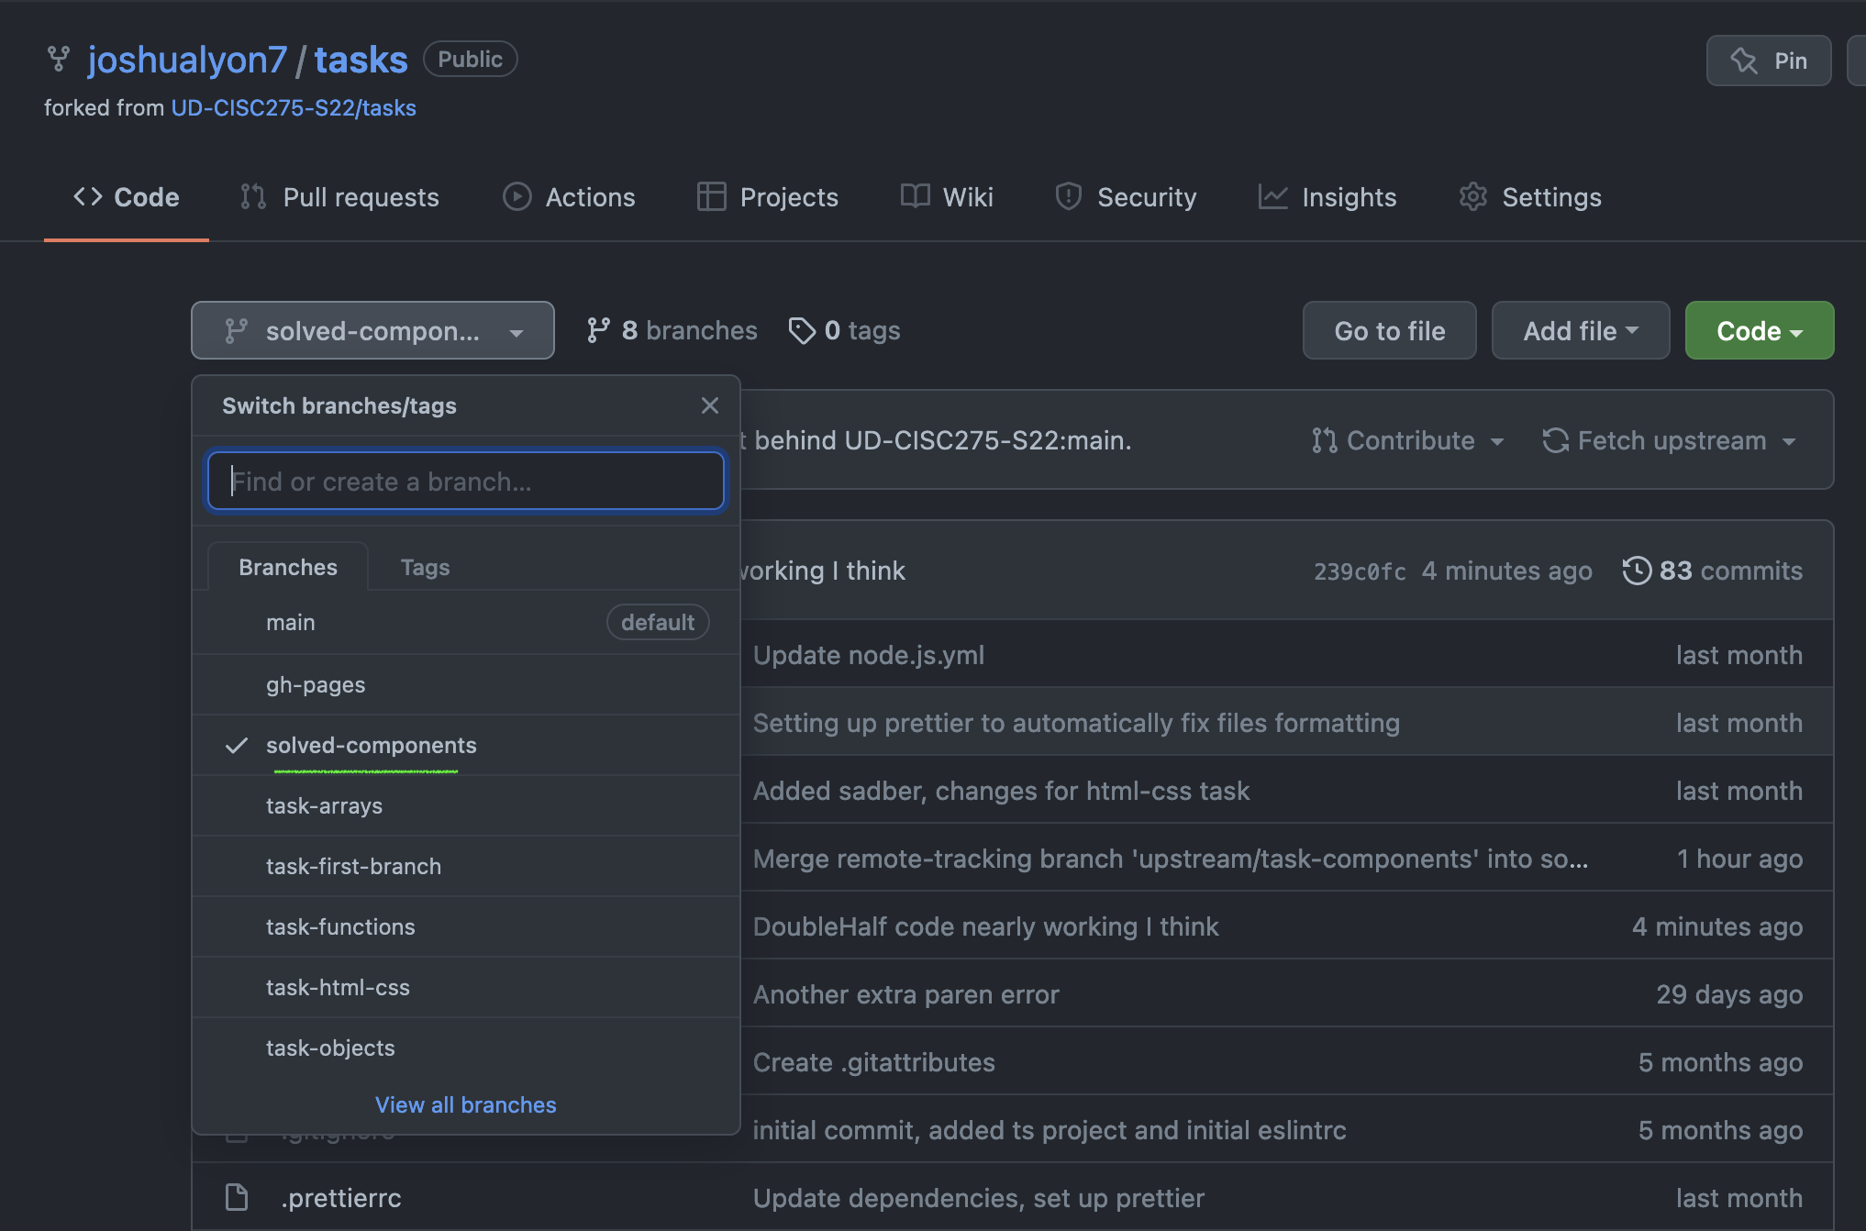Go to the Wiki tab
Image resolution: width=1866 pixels, height=1231 pixels.
(947, 196)
